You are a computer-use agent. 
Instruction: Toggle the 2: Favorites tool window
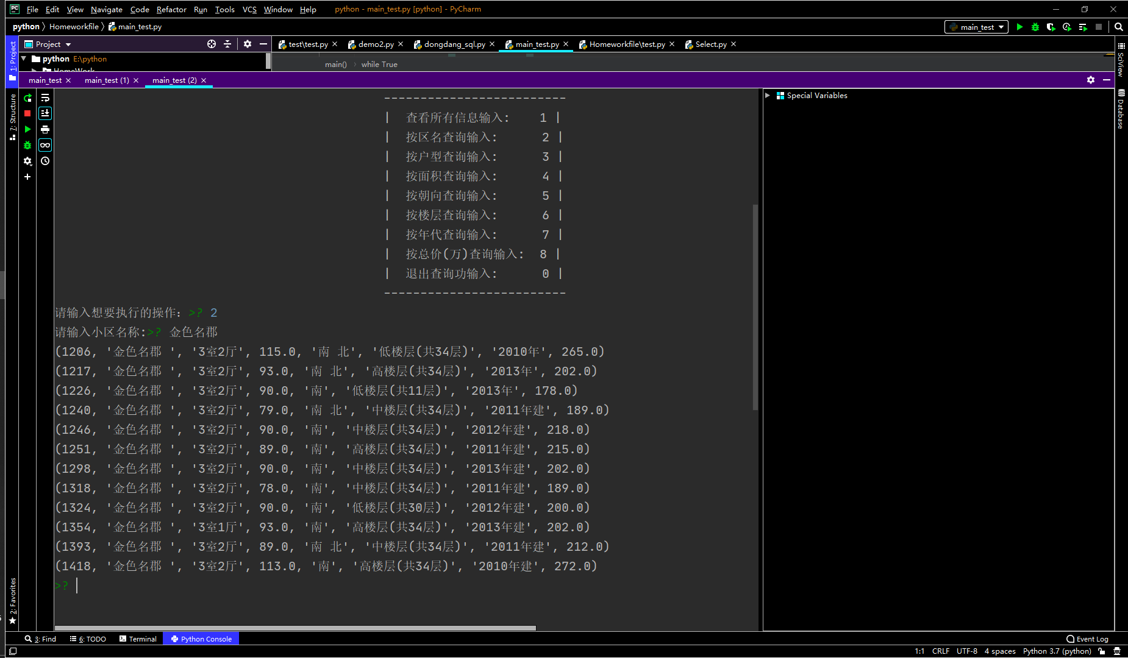point(12,601)
